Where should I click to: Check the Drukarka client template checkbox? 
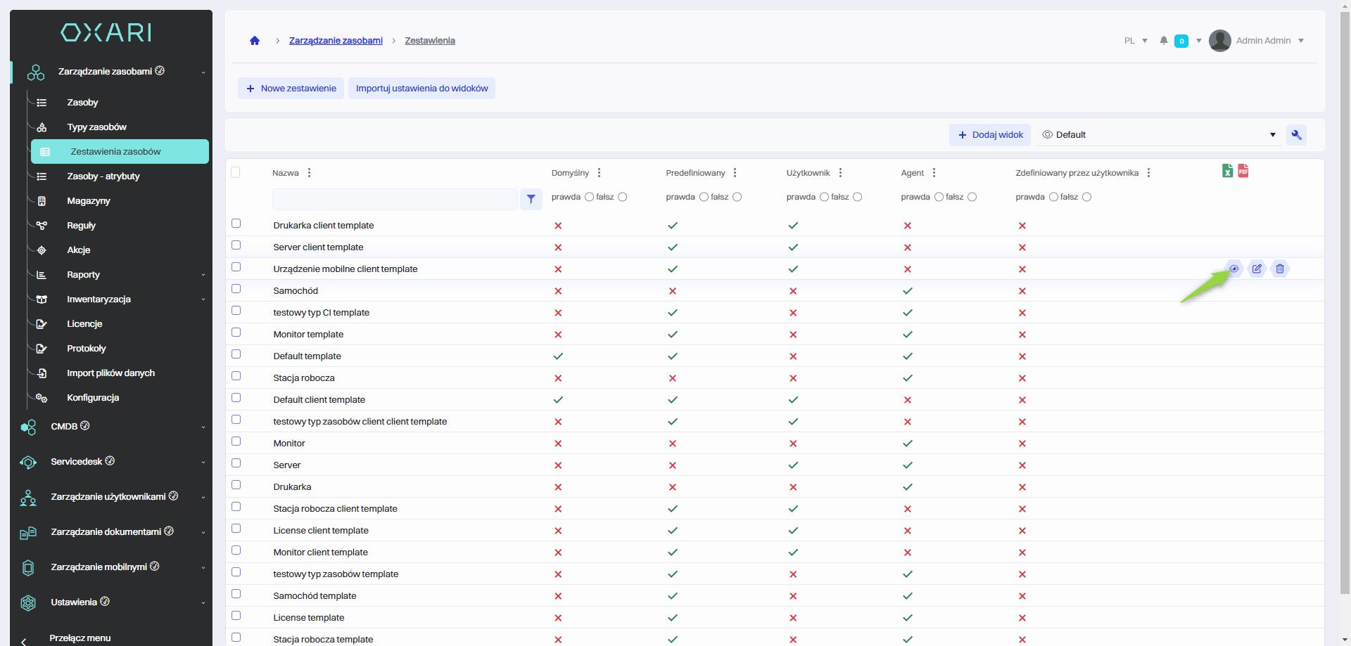pyautogui.click(x=236, y=224)
